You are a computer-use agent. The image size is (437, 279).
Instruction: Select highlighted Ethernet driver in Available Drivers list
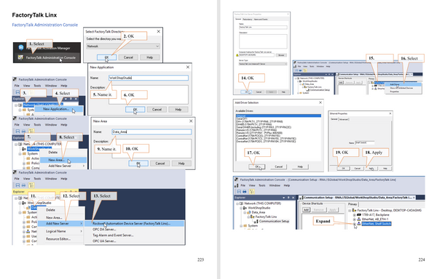[x=278, y=116]
